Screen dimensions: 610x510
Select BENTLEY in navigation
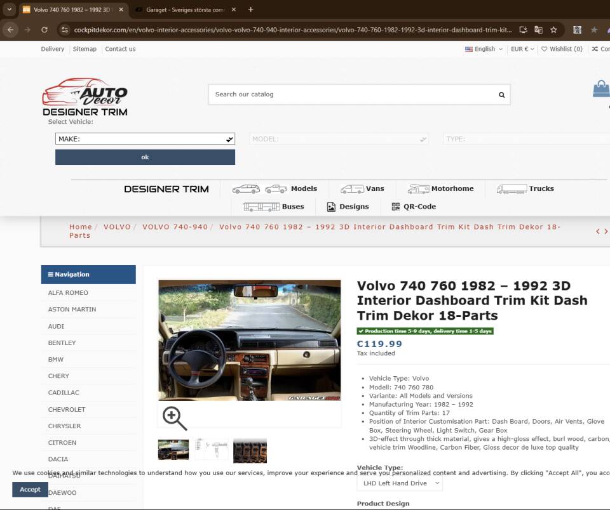point(62,343)
